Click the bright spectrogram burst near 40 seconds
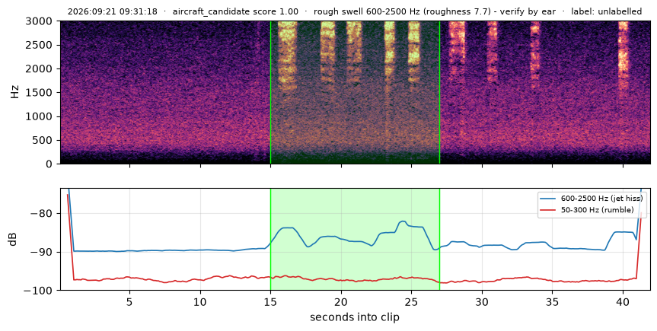The width and height of the screenshot is (657, 331). (x=624, y=55)
